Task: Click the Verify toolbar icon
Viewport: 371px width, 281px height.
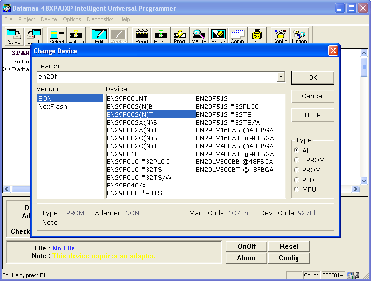Action: pyautogui.click(x=199, y=36)
